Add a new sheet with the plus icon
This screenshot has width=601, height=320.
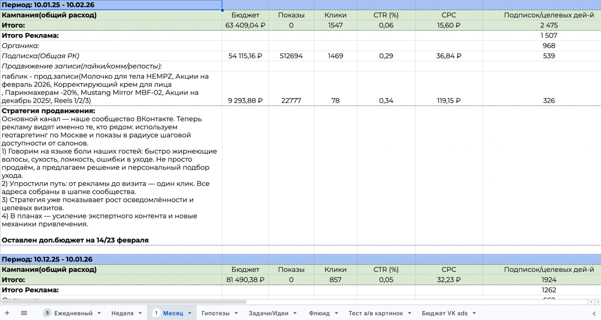(7, 313)
